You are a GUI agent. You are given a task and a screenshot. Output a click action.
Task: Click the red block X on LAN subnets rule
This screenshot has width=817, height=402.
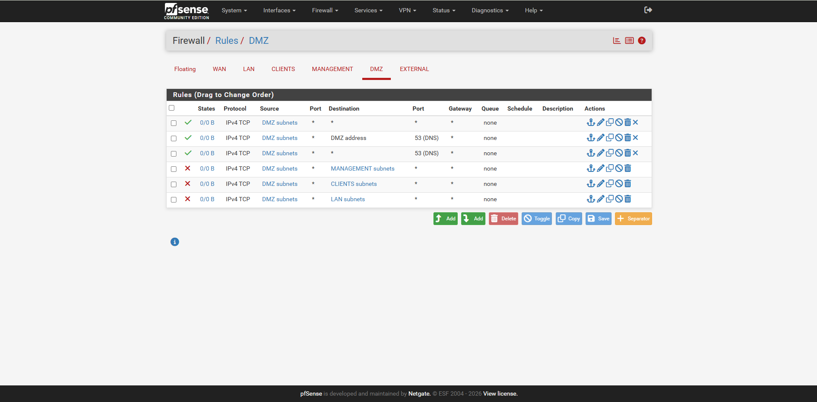[188, 199]
